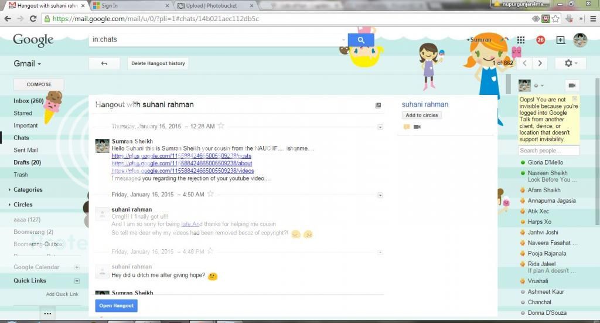Viewport: 600px width, 323px height.
Task: Click the Open Hangout button
Action: pos(116,305)
